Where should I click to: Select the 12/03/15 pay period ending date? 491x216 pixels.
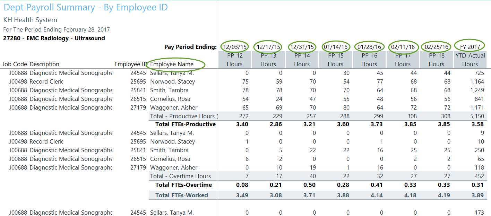[x=235, y=47]
